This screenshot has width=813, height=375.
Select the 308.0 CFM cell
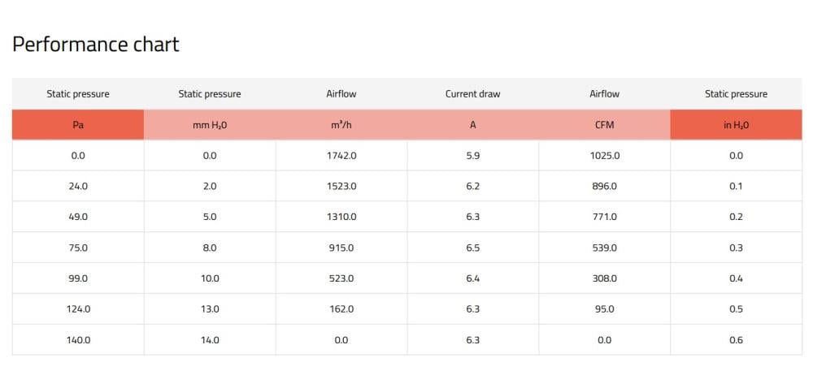point(604,278)
